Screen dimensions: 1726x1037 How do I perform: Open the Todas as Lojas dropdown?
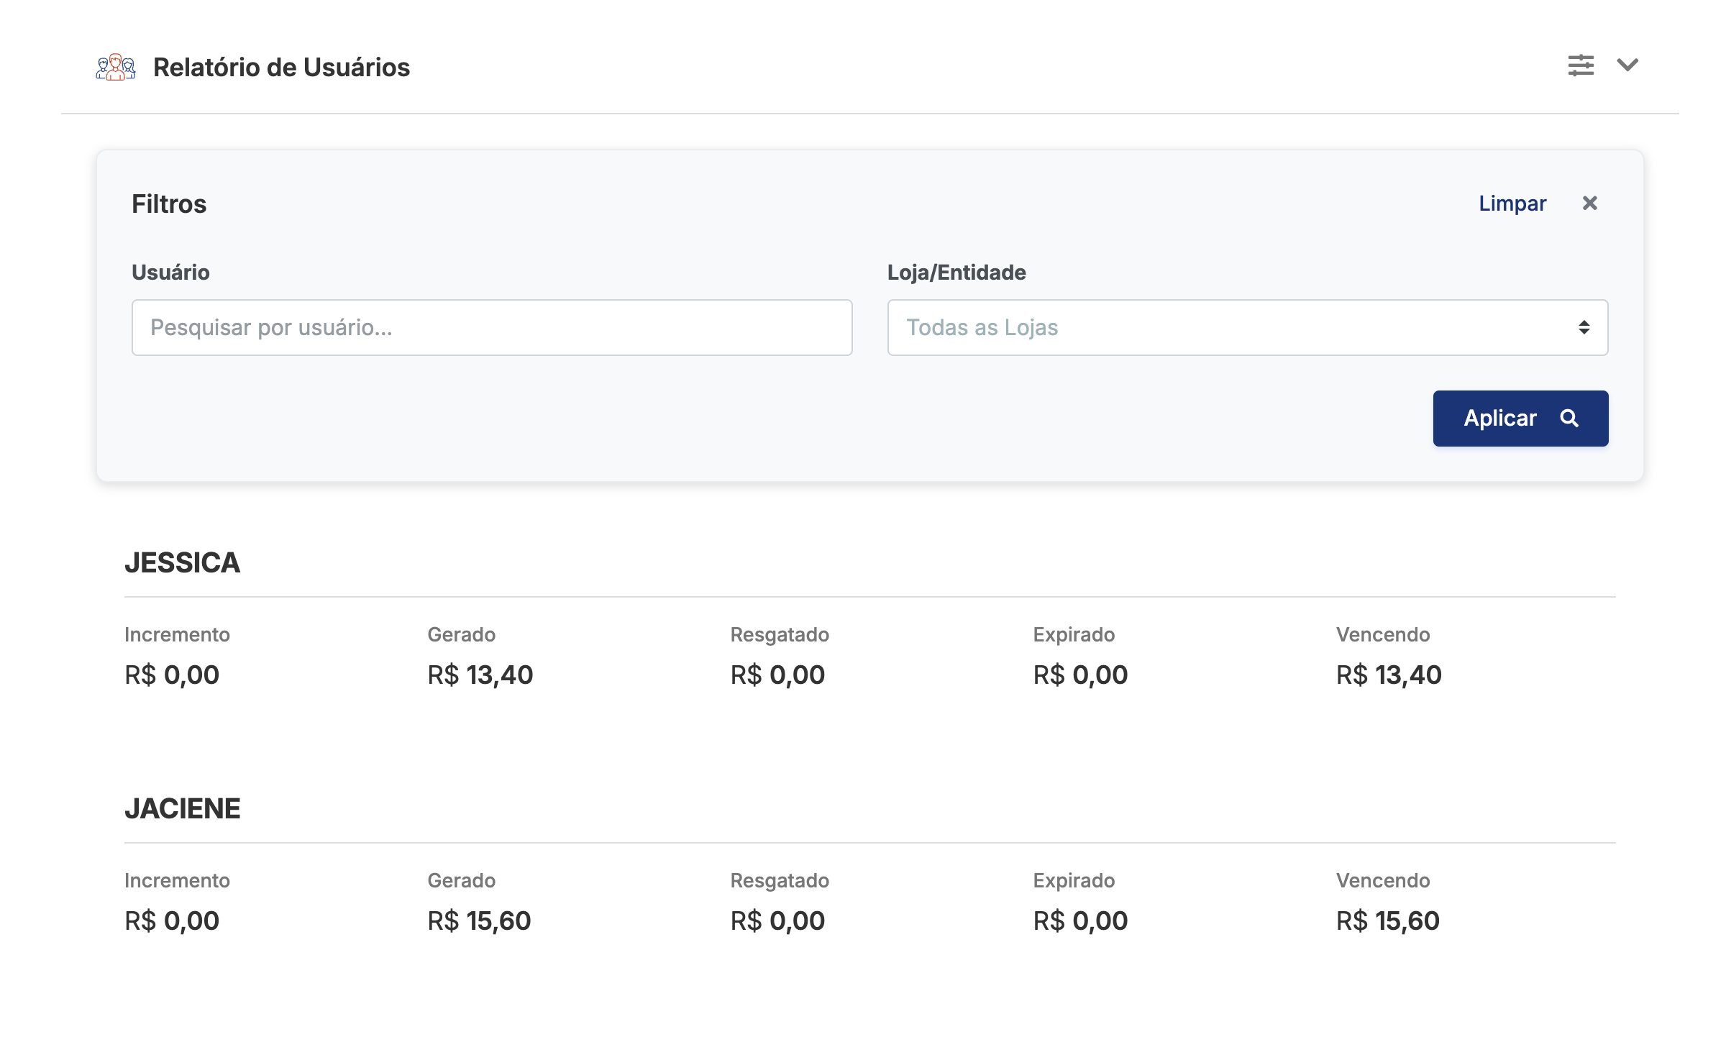click(1223, 328)
